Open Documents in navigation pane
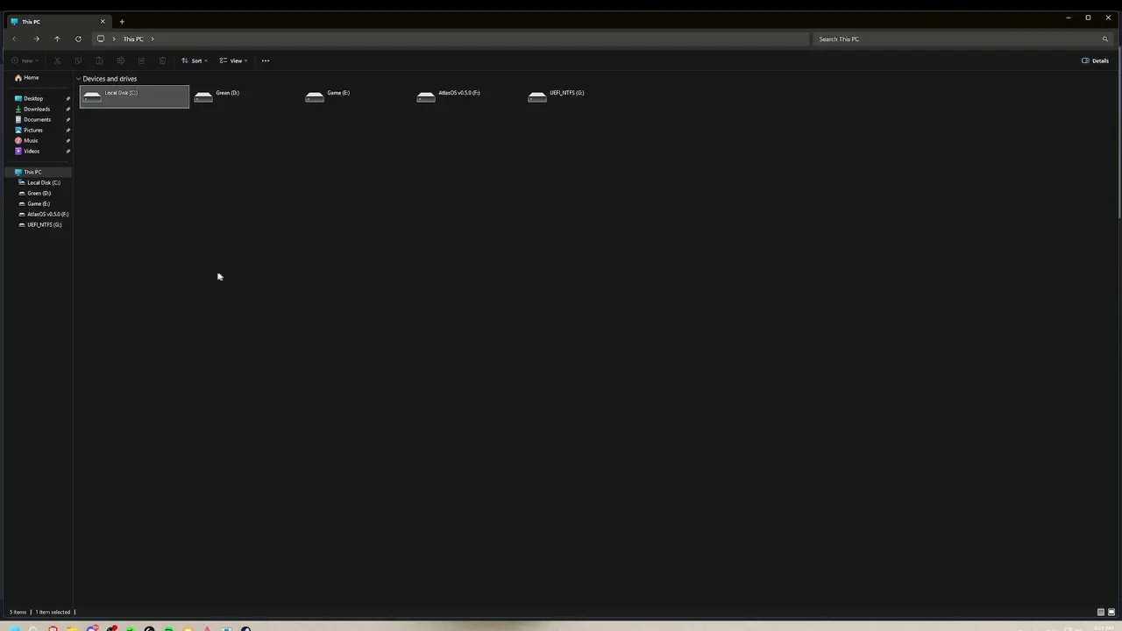Viewport: 1122px width, 631px height. pos(38,119)
